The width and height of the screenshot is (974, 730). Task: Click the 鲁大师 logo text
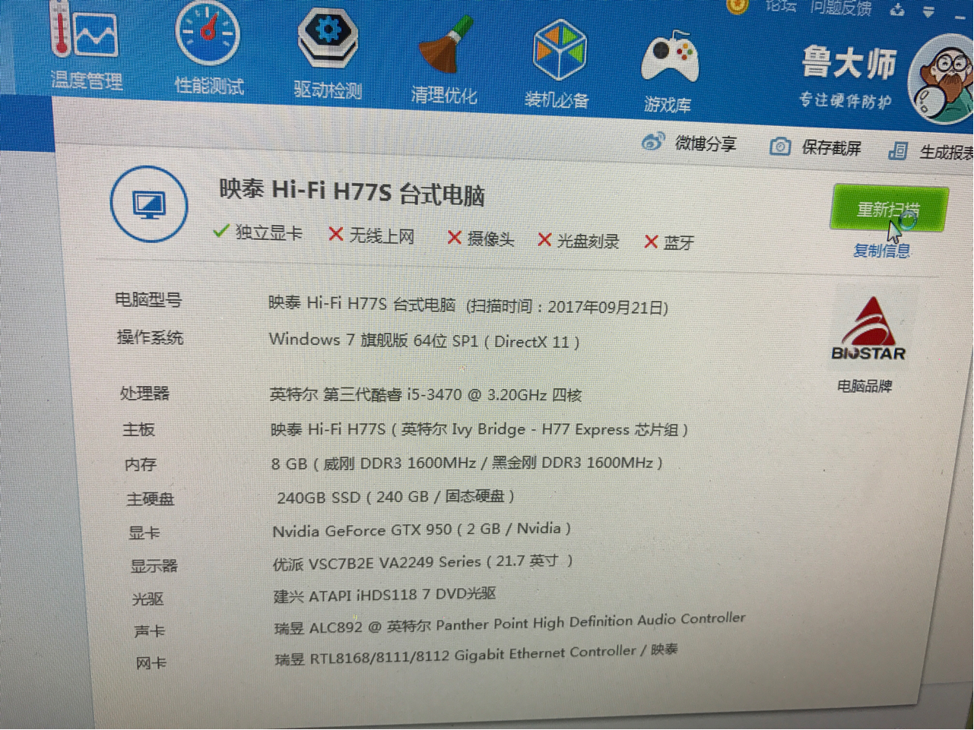coord(849,62)
